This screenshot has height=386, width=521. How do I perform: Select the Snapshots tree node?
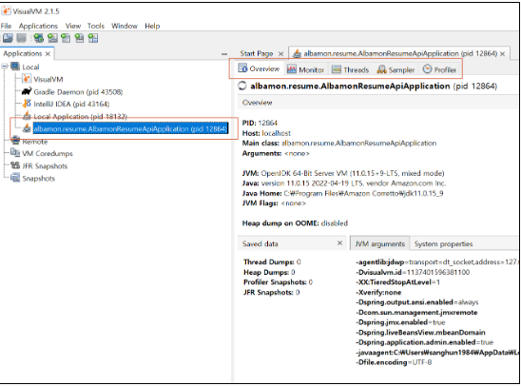tap(39, 178)
